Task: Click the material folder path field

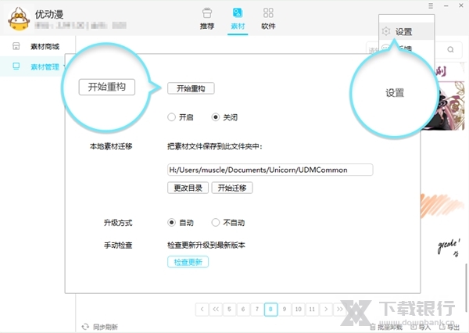Action: coord(270,170)
